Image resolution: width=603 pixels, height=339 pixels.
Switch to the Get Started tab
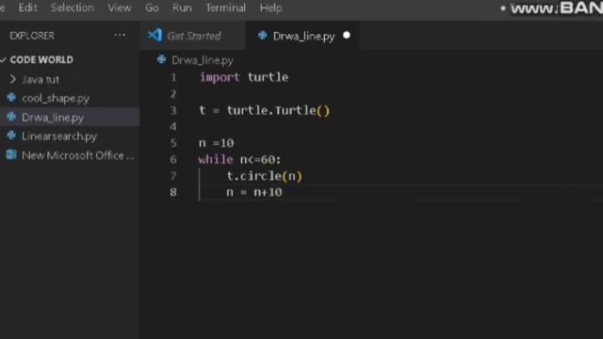point(192,36)
